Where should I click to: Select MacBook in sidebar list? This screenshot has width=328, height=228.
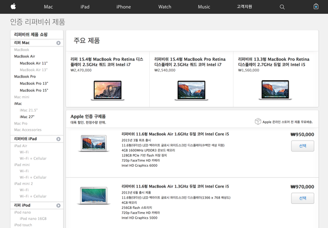(21, 50)
